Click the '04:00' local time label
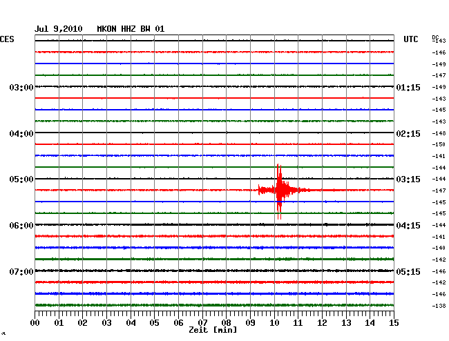449x341 pixels. pos(21,134)
